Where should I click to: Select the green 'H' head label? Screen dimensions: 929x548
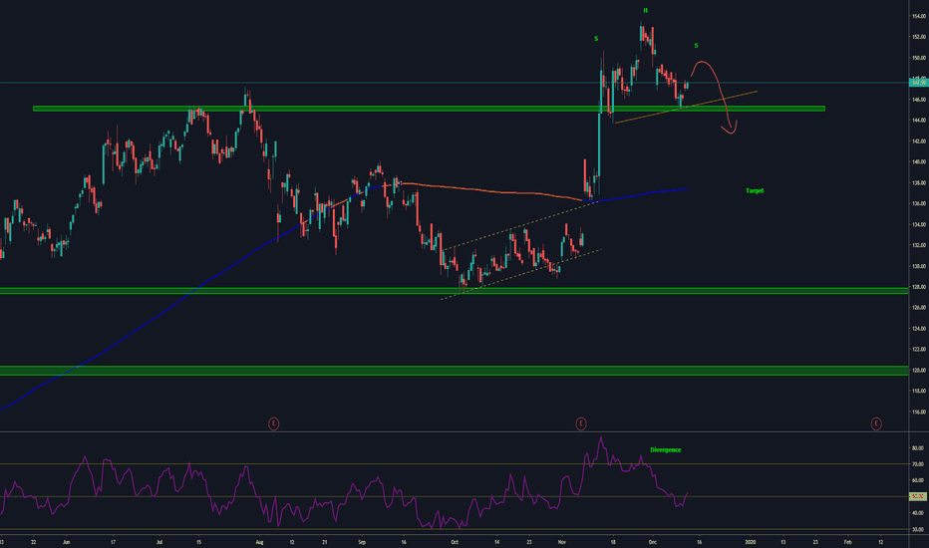[645, 11]
